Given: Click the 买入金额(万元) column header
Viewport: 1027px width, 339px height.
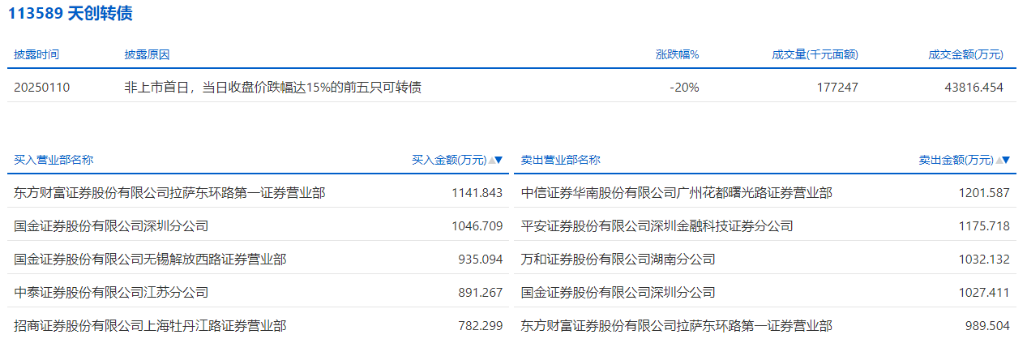Looking at the screenshot, I should coord(450,161).
